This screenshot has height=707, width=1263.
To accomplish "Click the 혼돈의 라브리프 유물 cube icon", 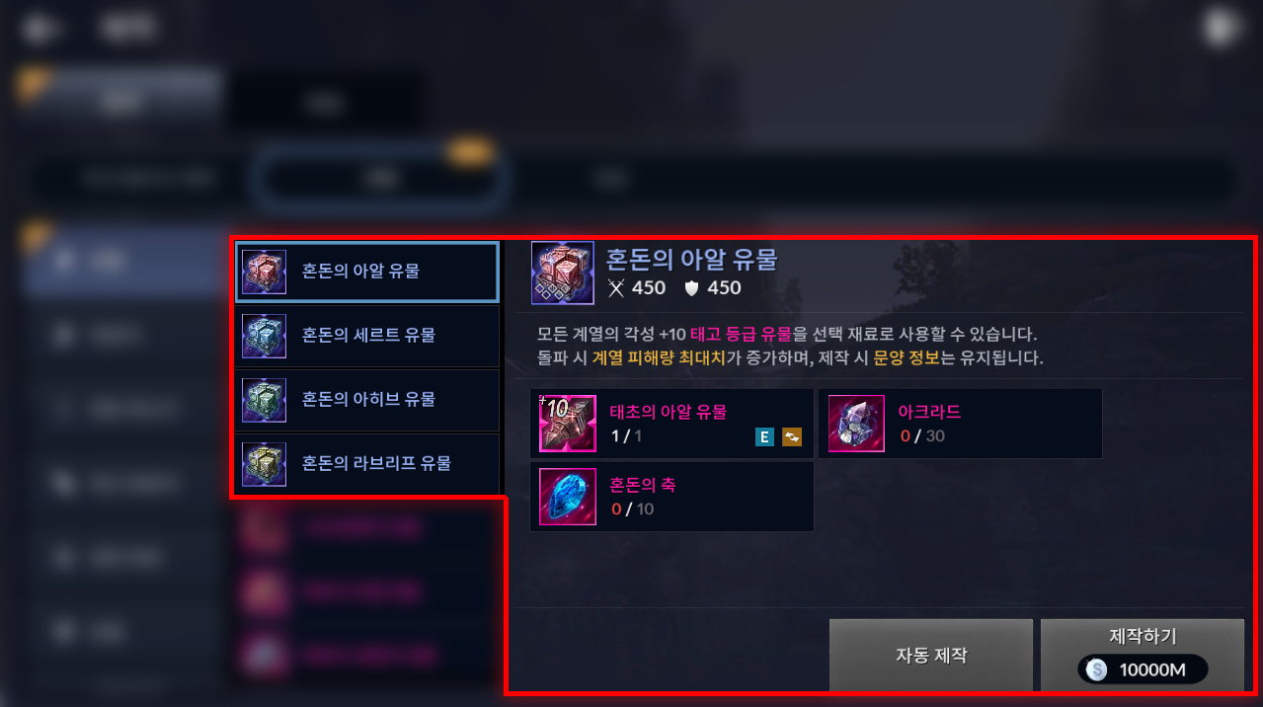I will coord(265,464).
